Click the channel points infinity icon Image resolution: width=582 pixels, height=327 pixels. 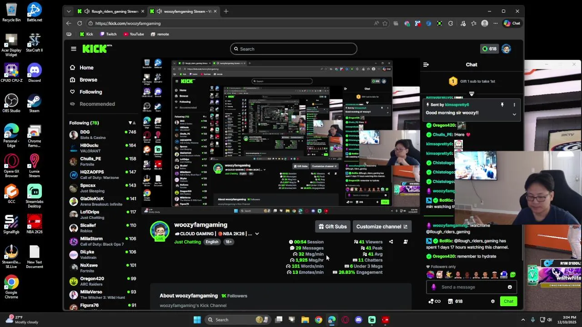tap(434, 302)
